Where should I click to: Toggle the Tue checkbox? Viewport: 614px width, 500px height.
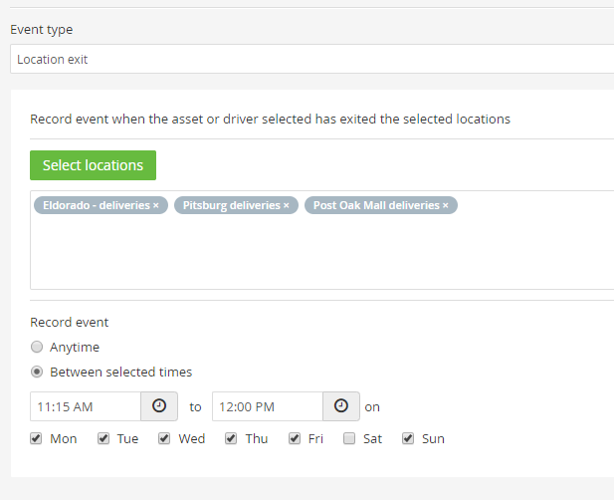pyautogui.click(x=103, y=438)
